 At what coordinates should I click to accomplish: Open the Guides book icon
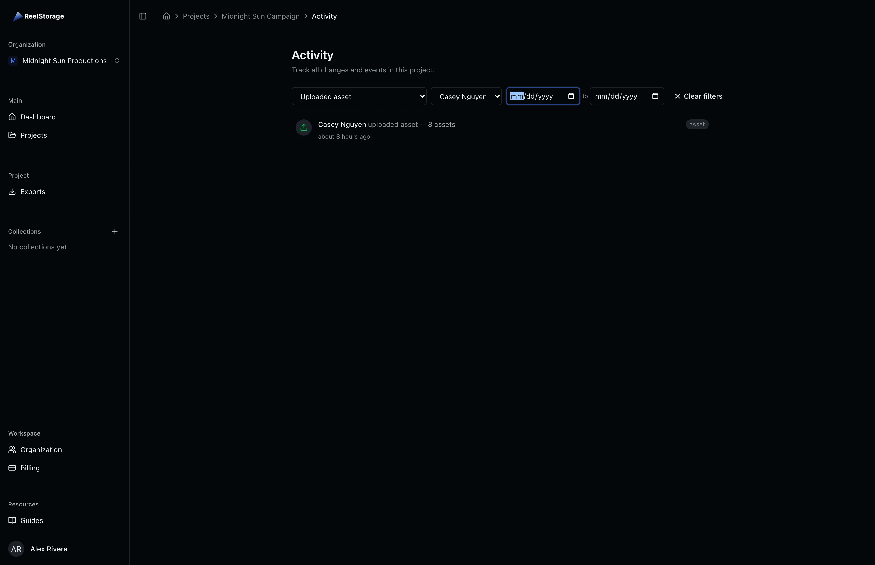12,520
